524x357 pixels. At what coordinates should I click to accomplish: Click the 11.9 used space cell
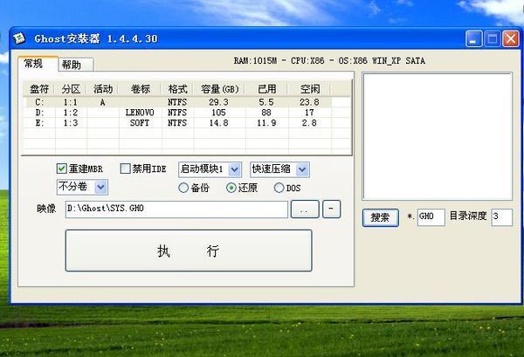pos(266,123)
